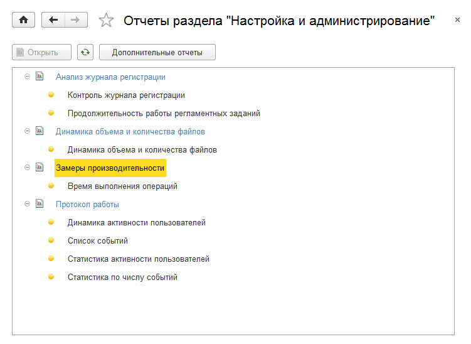The height and width of the screenshot is (344, 471).
Task: Add page to favorites with star
Action: (x=107, y=21)
